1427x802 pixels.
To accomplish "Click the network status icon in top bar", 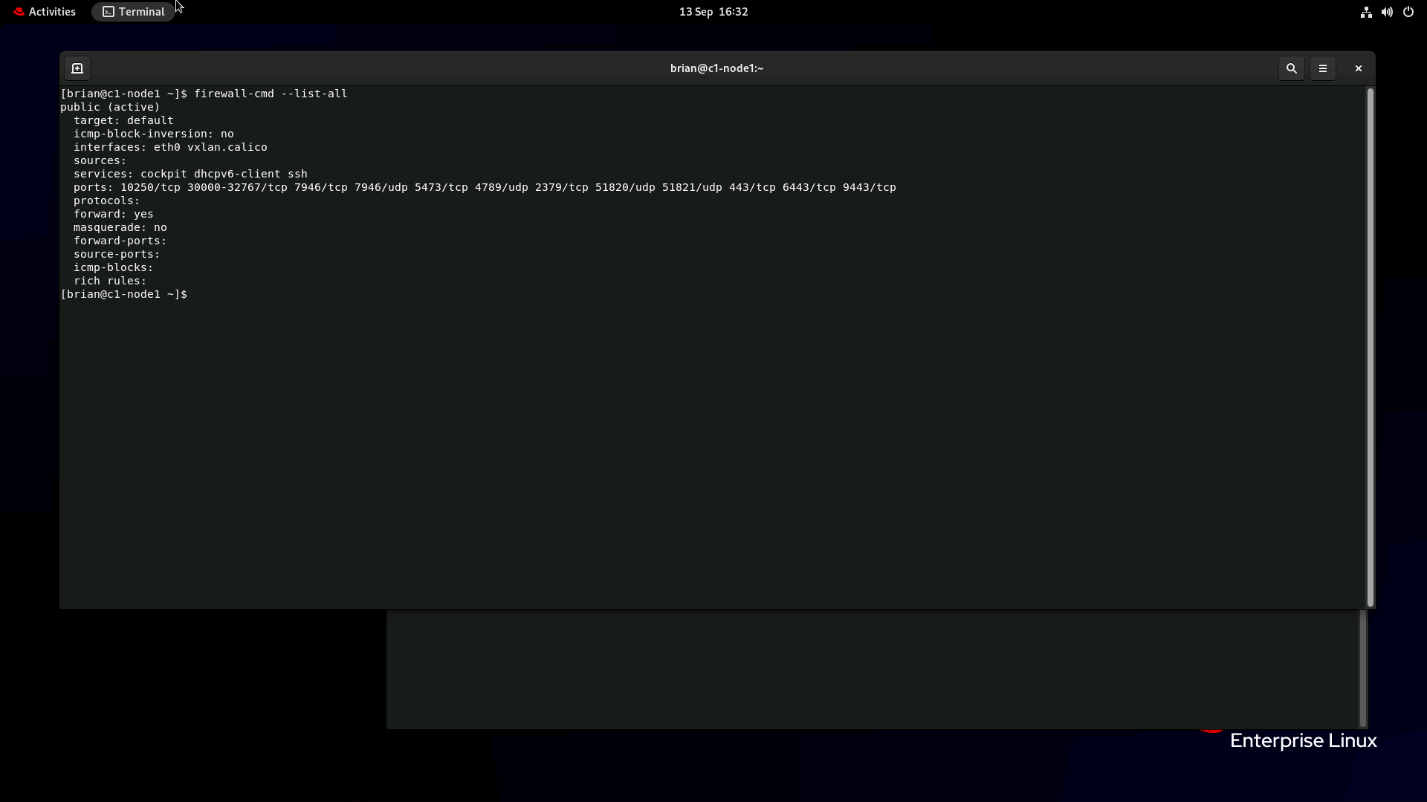I will point(1365,12).
